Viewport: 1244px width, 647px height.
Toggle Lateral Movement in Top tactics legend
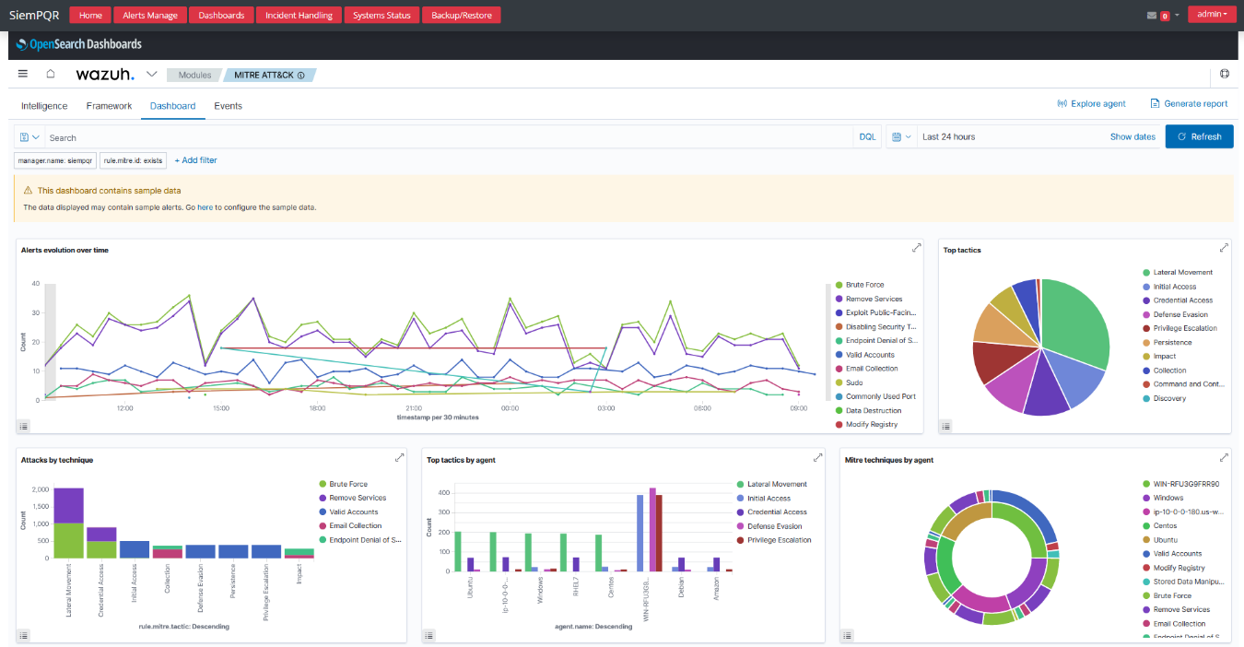[1182, 272]
